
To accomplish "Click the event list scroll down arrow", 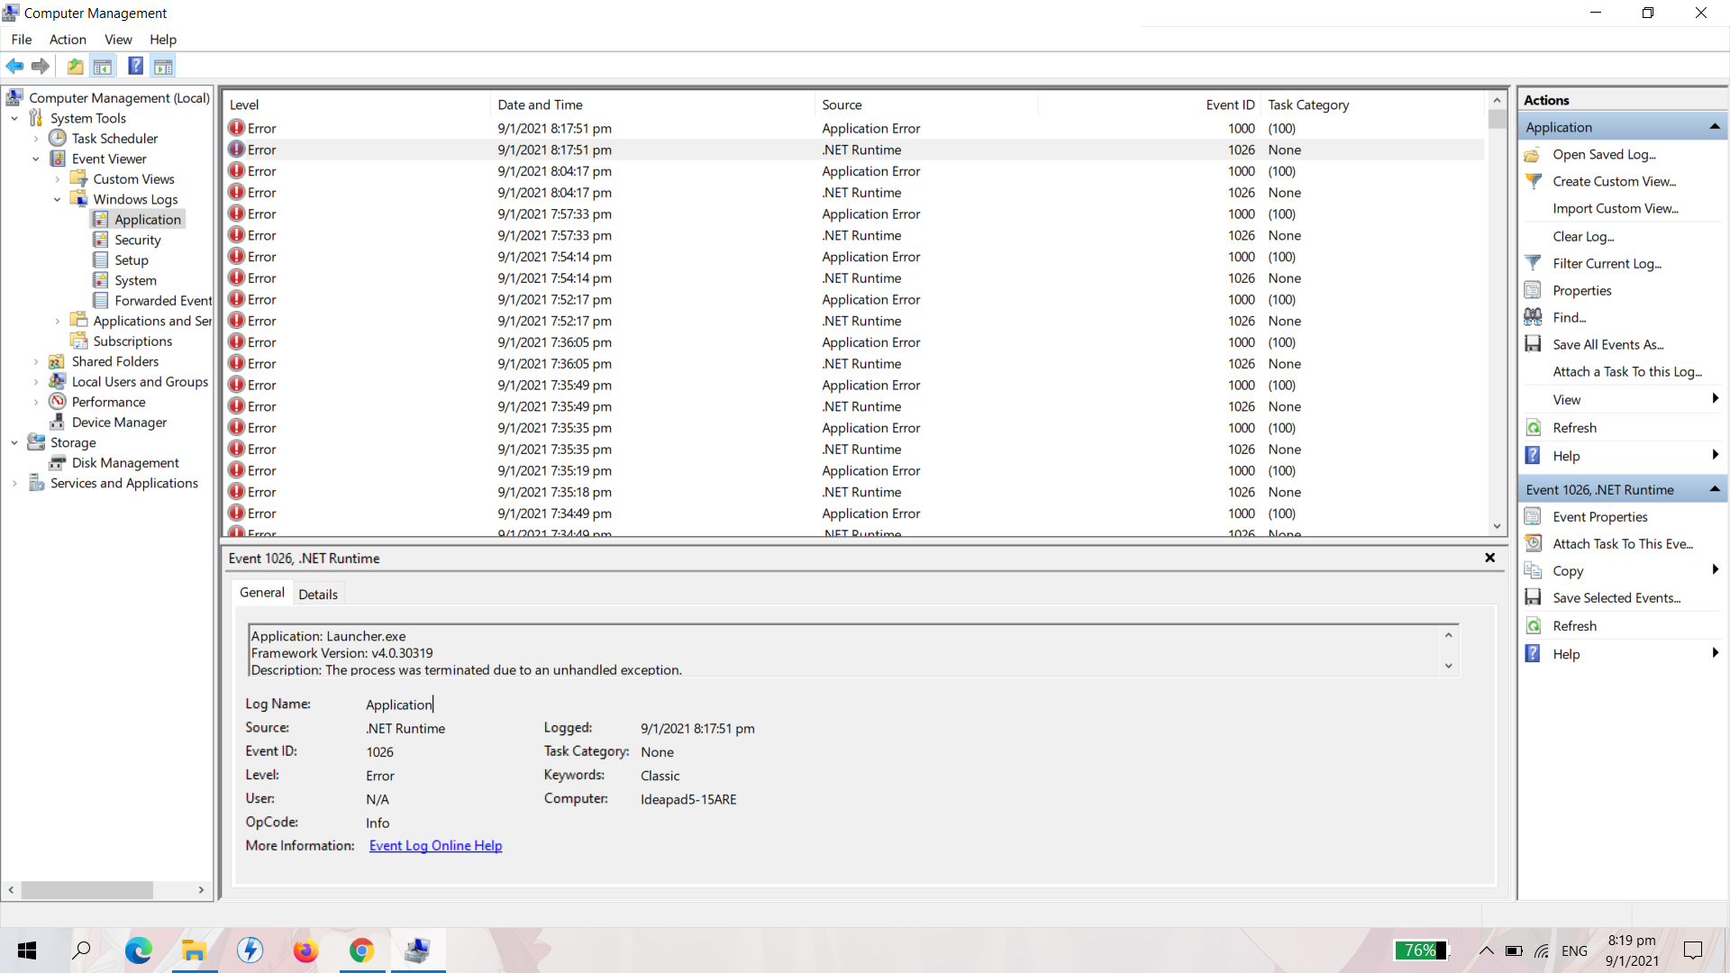I will pos(1497,526).
